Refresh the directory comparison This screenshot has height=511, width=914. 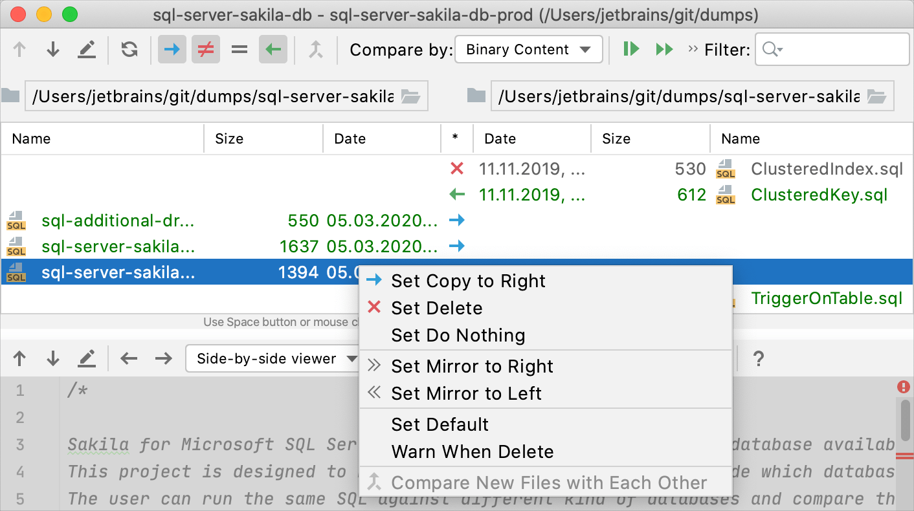coord(129,49)
